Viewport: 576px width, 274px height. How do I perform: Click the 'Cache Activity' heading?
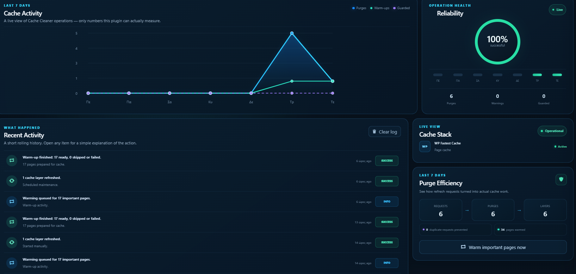coord(23,13)
